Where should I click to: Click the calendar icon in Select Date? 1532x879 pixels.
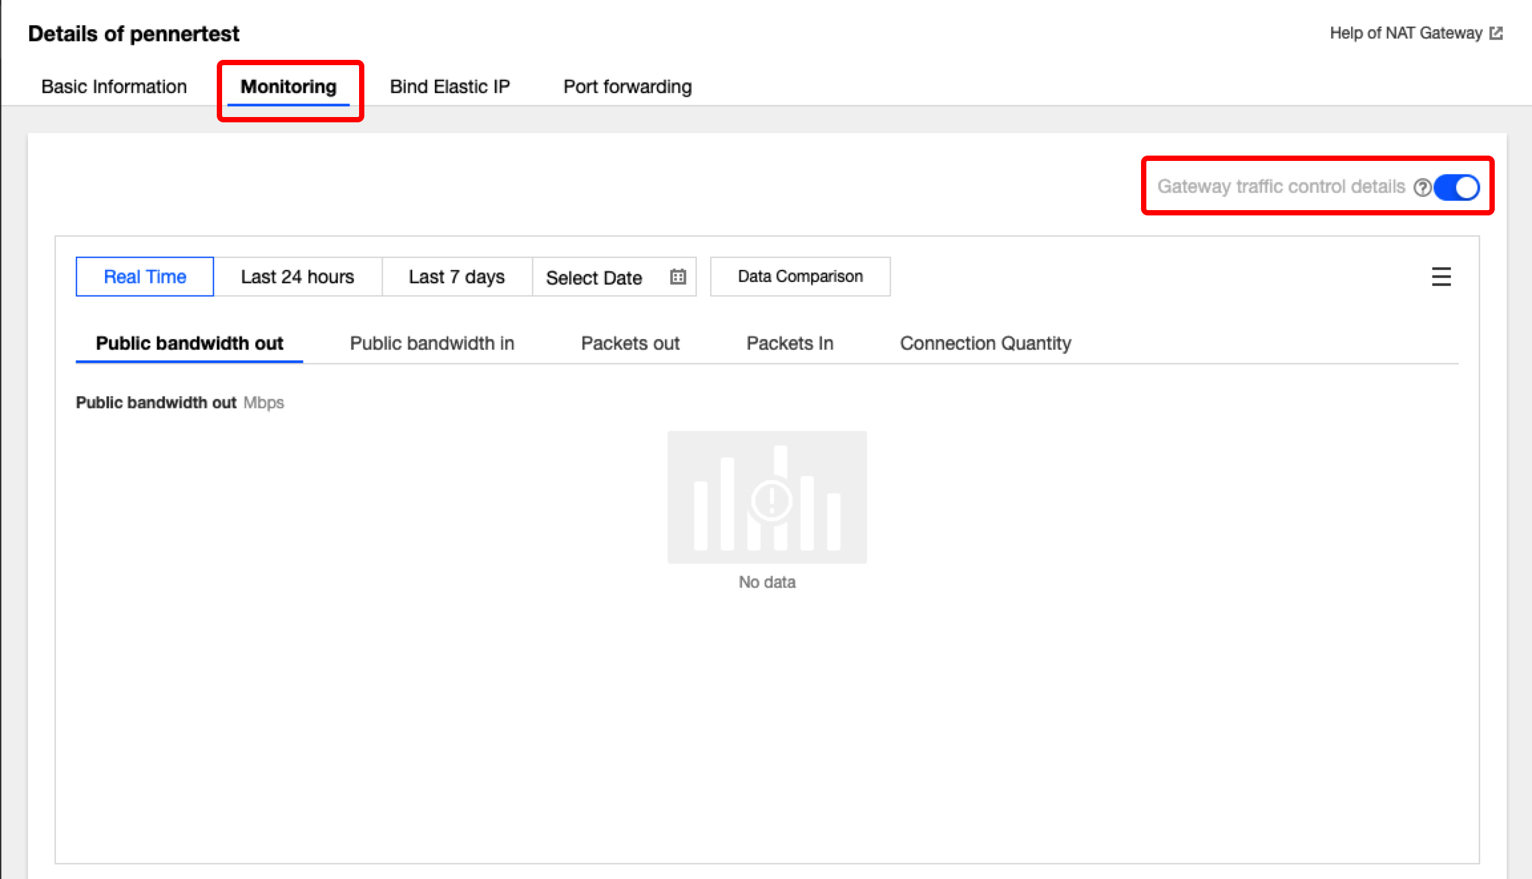click(678, 277)
